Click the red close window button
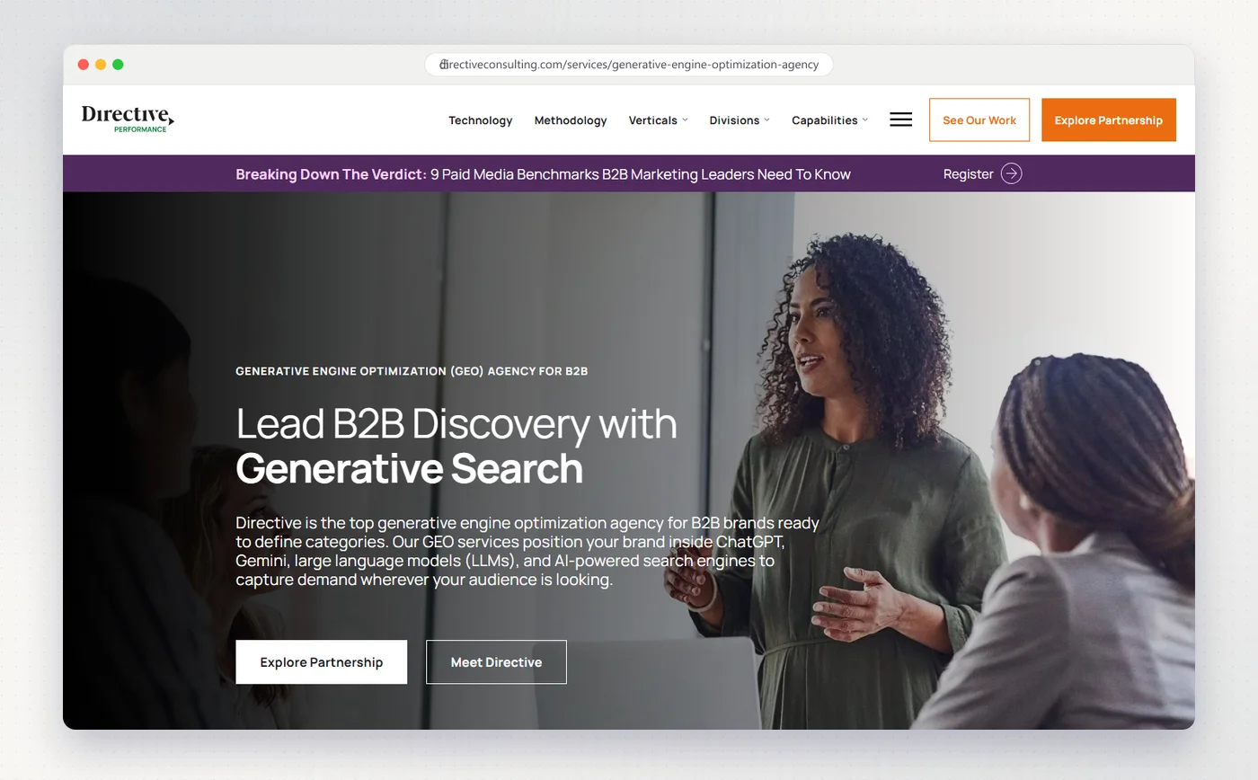 click(x=84, y=65)
